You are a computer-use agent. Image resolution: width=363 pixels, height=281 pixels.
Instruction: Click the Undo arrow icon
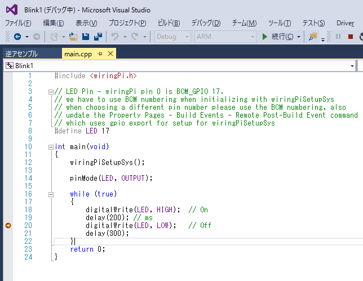pyautogui.click(x=115, y=37)
